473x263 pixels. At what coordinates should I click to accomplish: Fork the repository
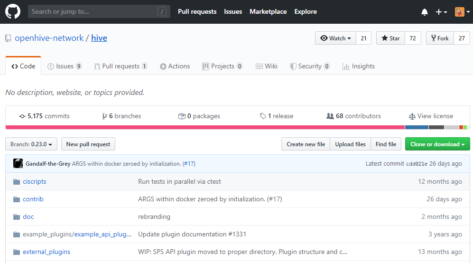(x=440, y=38)
